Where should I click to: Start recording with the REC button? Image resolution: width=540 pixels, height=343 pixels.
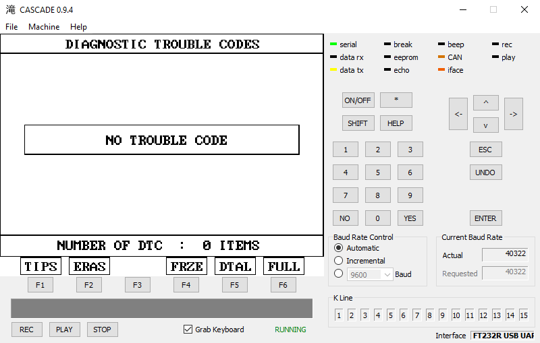26,330
